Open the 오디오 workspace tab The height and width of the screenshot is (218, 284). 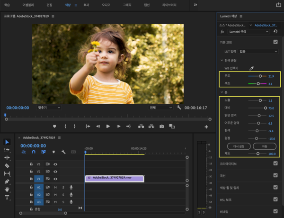pos(106,5)
